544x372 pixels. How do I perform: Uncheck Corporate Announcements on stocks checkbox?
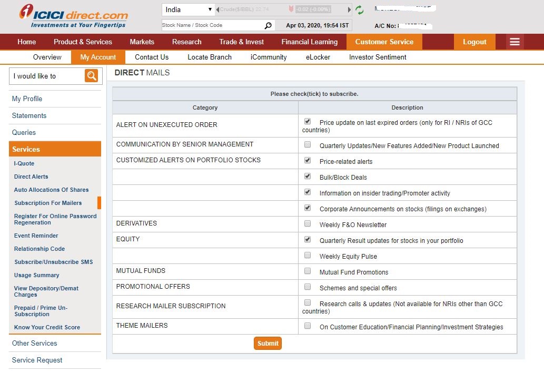tap(308, 208)
